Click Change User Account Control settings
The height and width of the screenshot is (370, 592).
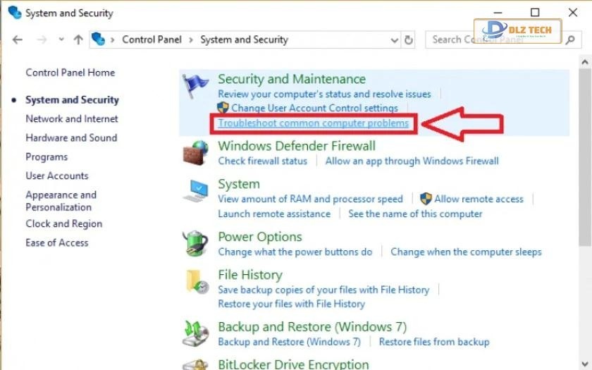[x=314, y=109]
